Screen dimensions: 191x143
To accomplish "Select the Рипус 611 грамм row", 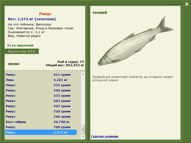I will (x=41, y=75).
